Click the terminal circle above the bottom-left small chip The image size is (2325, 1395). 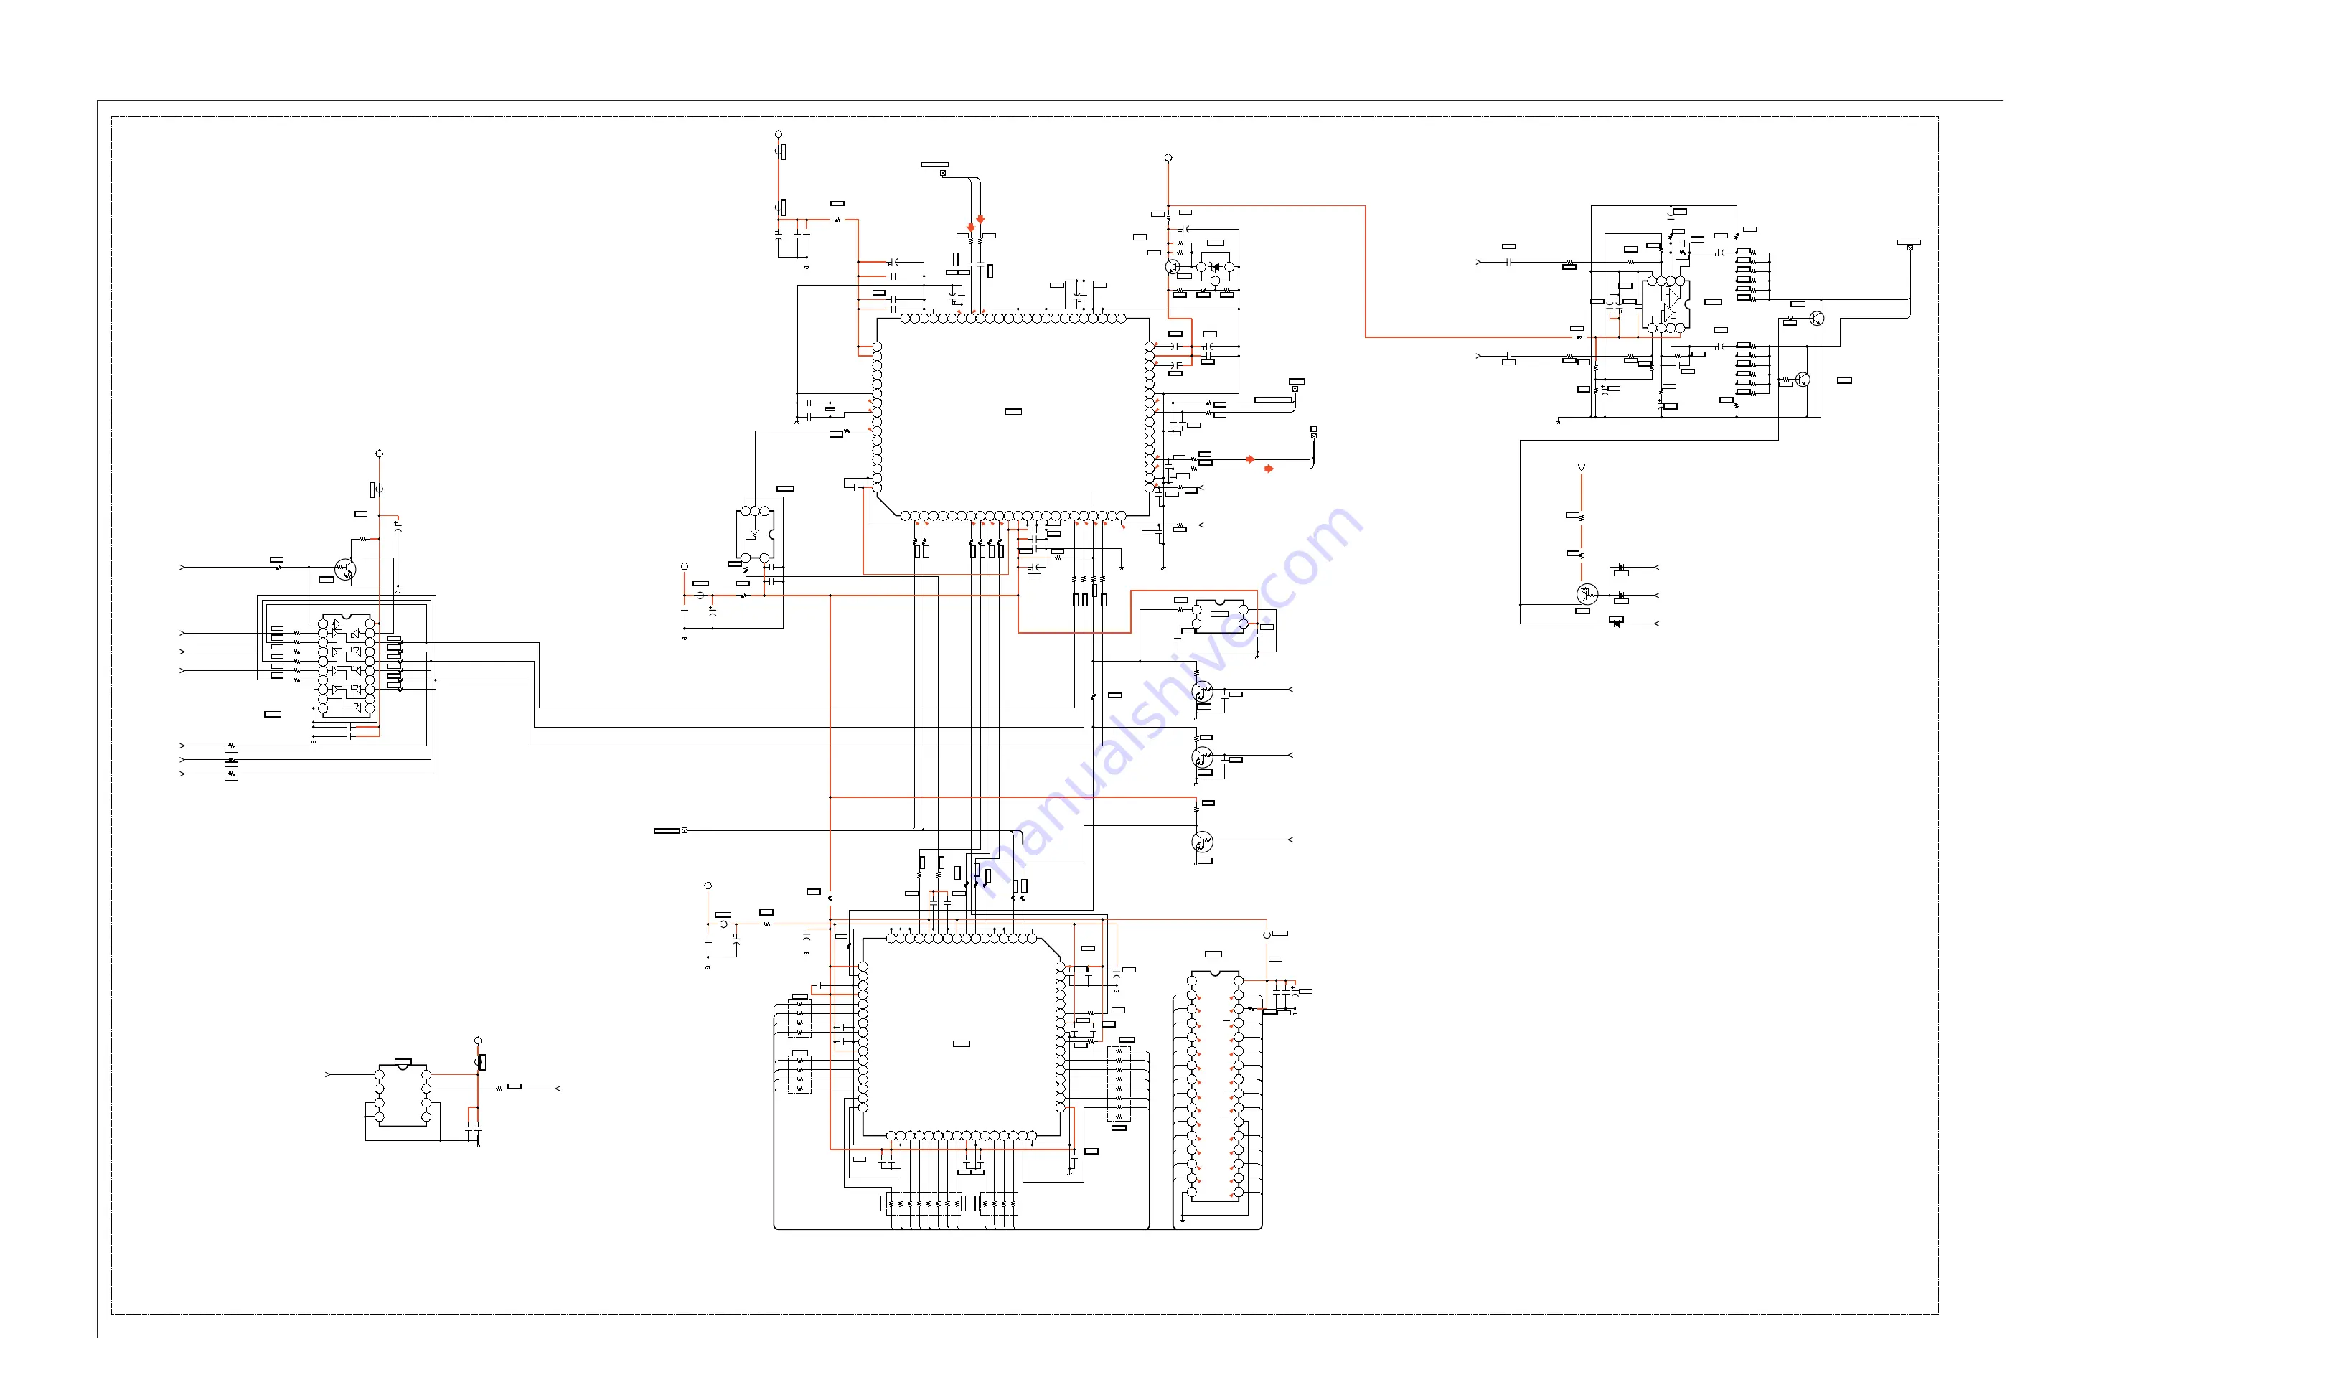(477, 1041)
